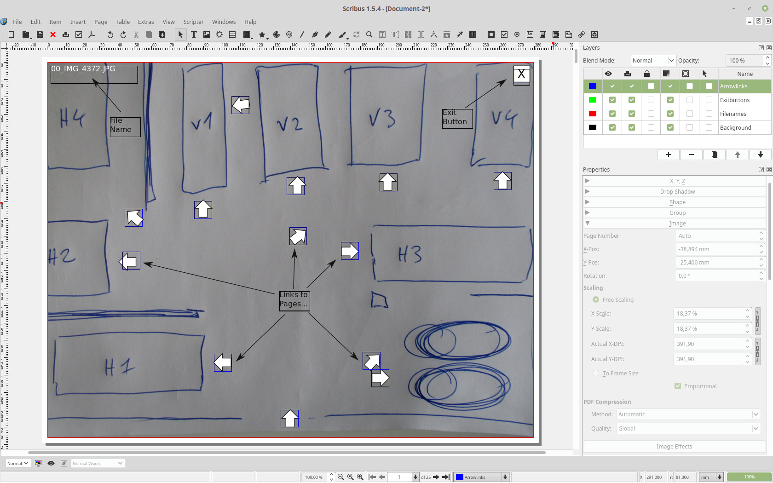This screenshot has width=773, height=483.
Task: Select the Zoom magnifier tool
Action: (x=369, y=34)
